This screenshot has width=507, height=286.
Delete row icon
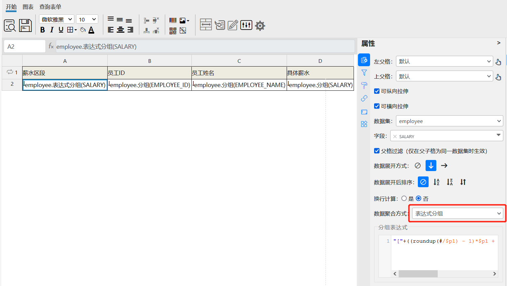tap(156, 20)
